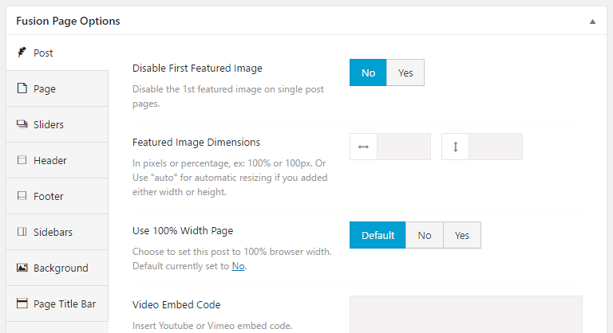613x333 pixels.
Task: Choose No for Disable First Featured Image
Action: point(368,72)
